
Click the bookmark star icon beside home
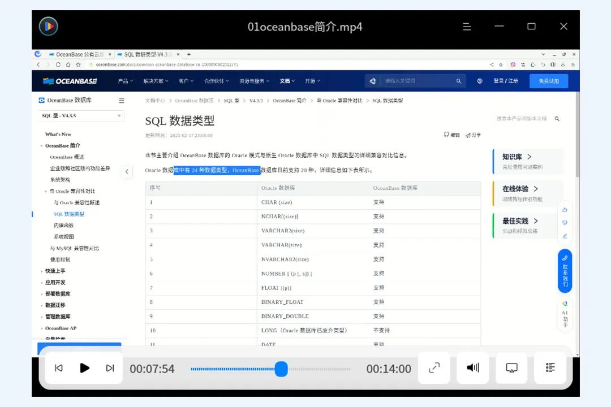click(78, 64)
